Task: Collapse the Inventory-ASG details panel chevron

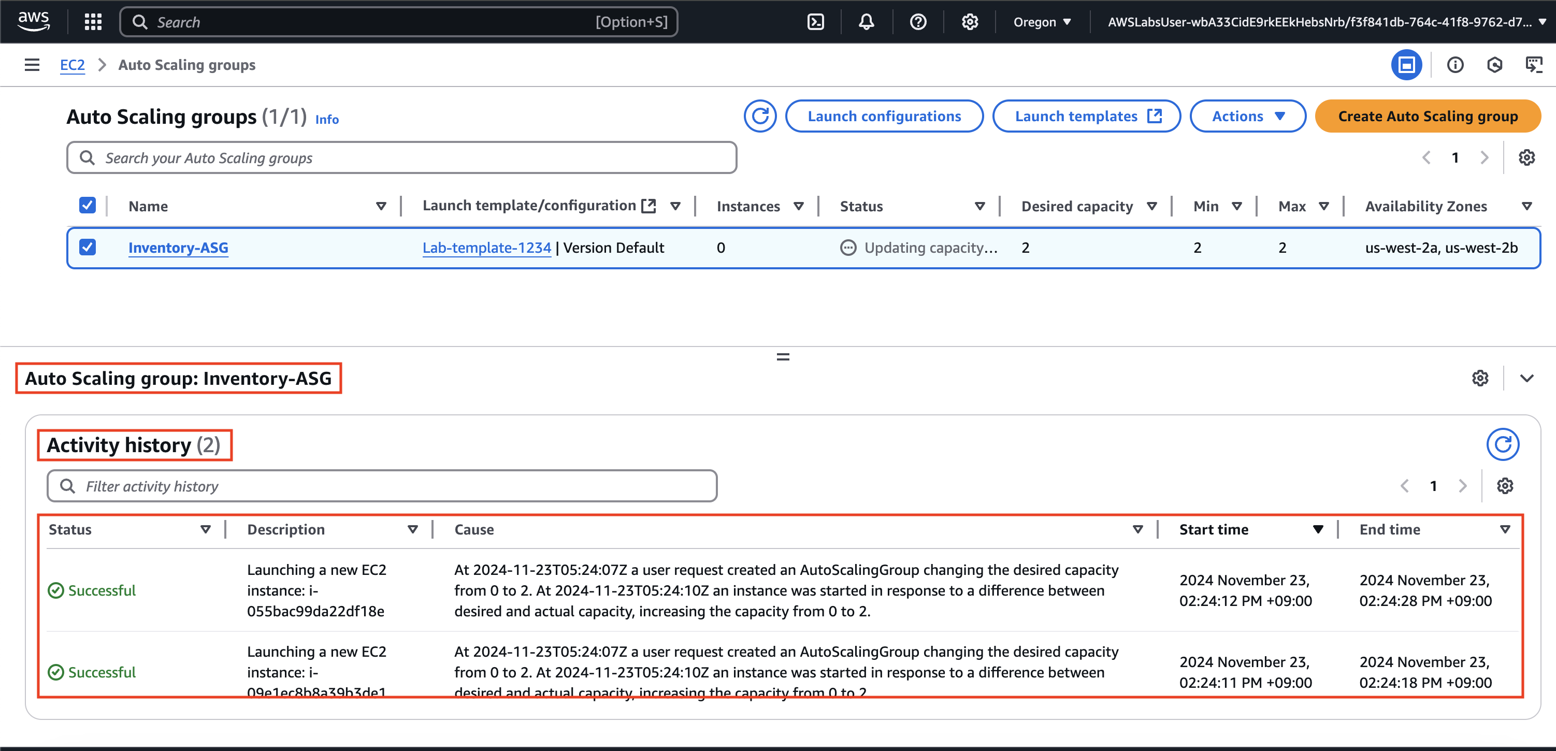Action: click(x=1526, y=378)
